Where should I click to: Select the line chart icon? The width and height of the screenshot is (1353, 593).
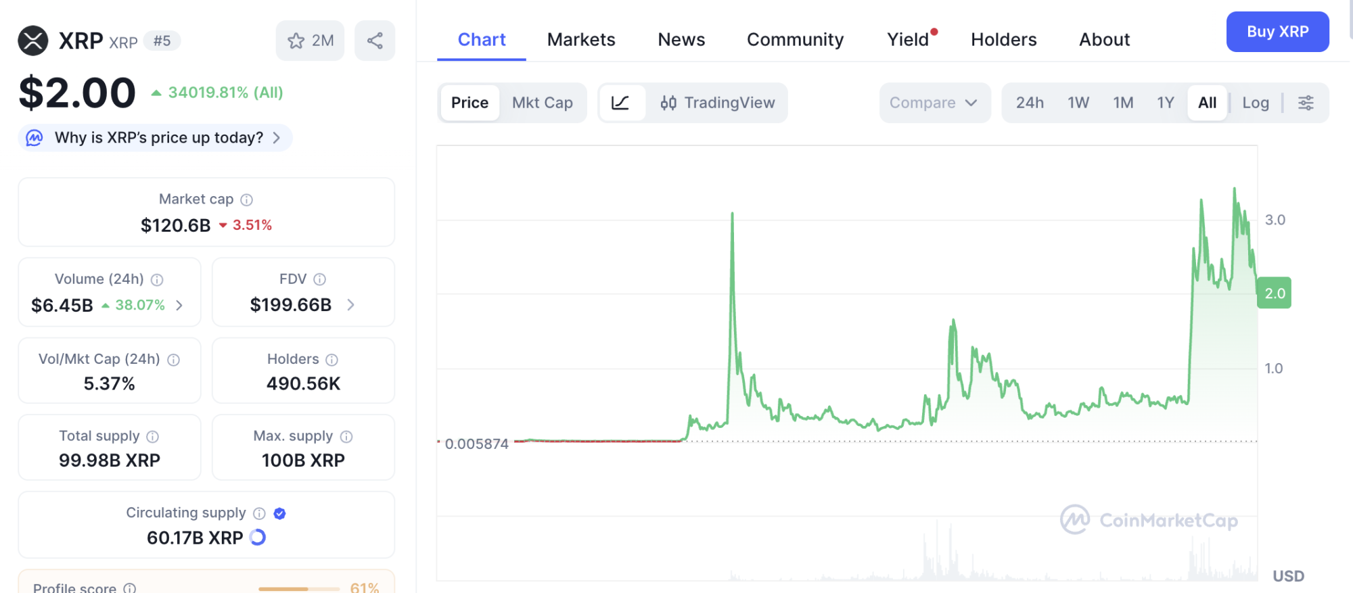(x=620, y=103)
